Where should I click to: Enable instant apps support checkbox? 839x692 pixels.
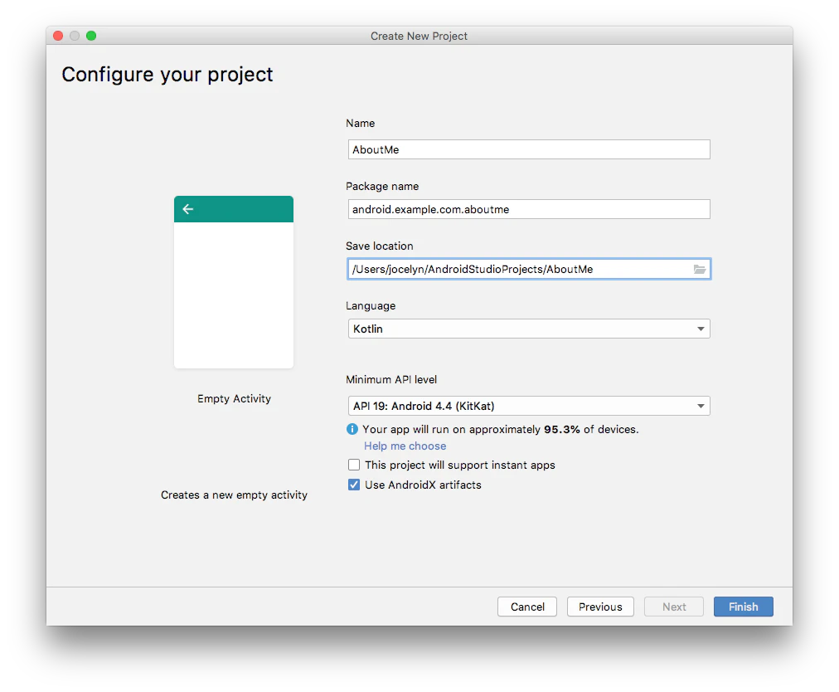pyautogui.click(x=354, y=465)
